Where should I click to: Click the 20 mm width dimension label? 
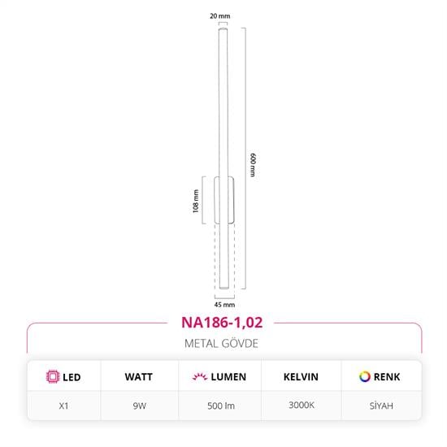220,16
